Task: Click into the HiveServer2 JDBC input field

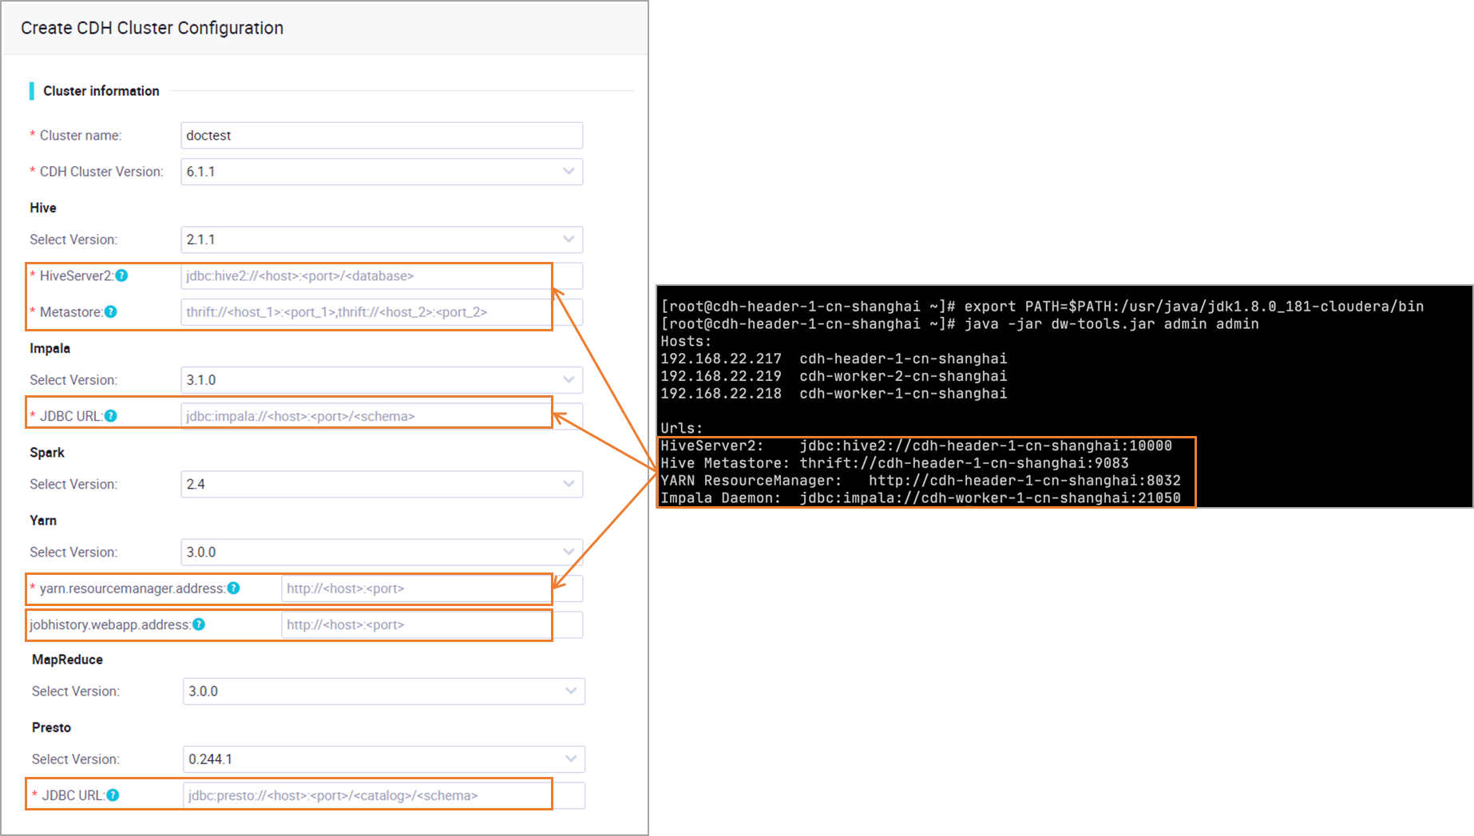Action: pos(382,275)
